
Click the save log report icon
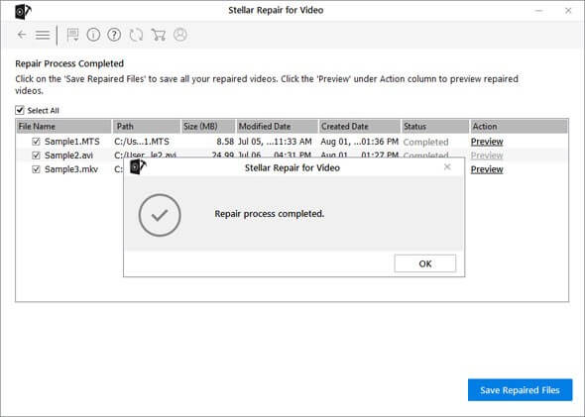(x=72, y=35)
